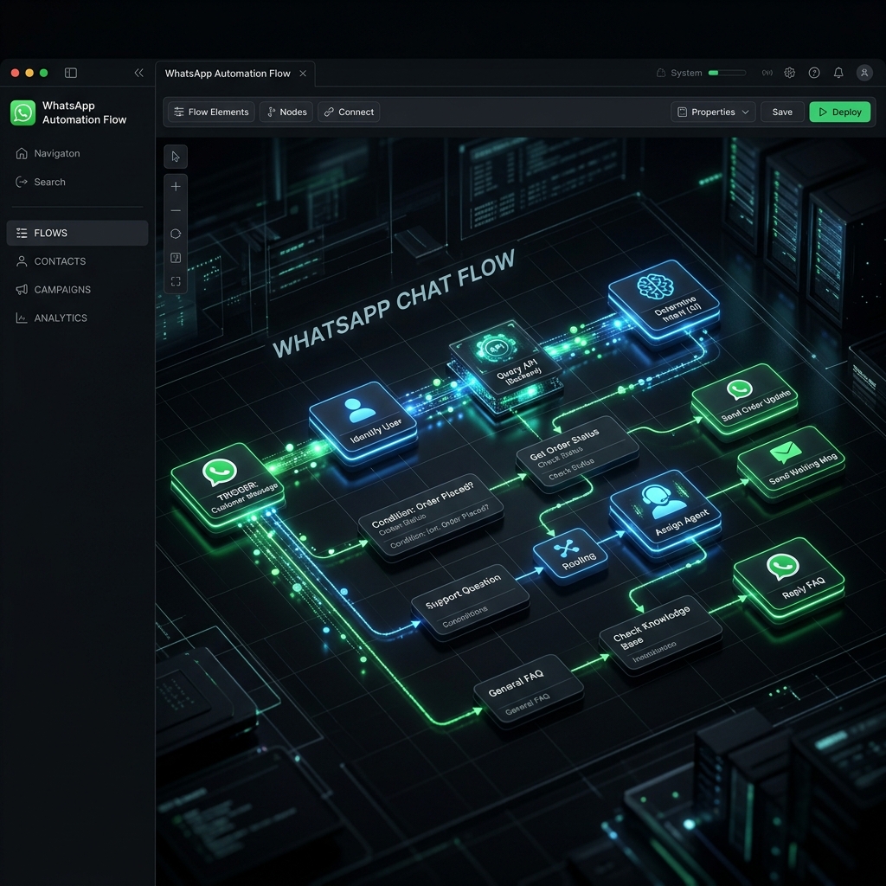This screenshot has height=886, width=886.
Task: Select the TRIGGER Customer Message node
Action: click(228, 487)
